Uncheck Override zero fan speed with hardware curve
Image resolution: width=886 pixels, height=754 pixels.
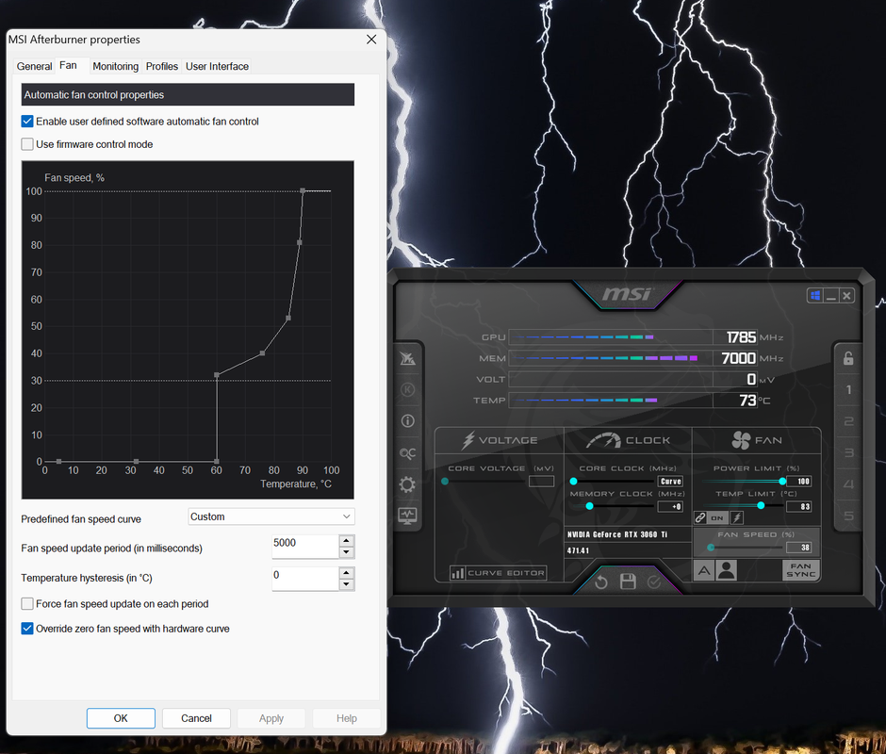click(27, 629)
